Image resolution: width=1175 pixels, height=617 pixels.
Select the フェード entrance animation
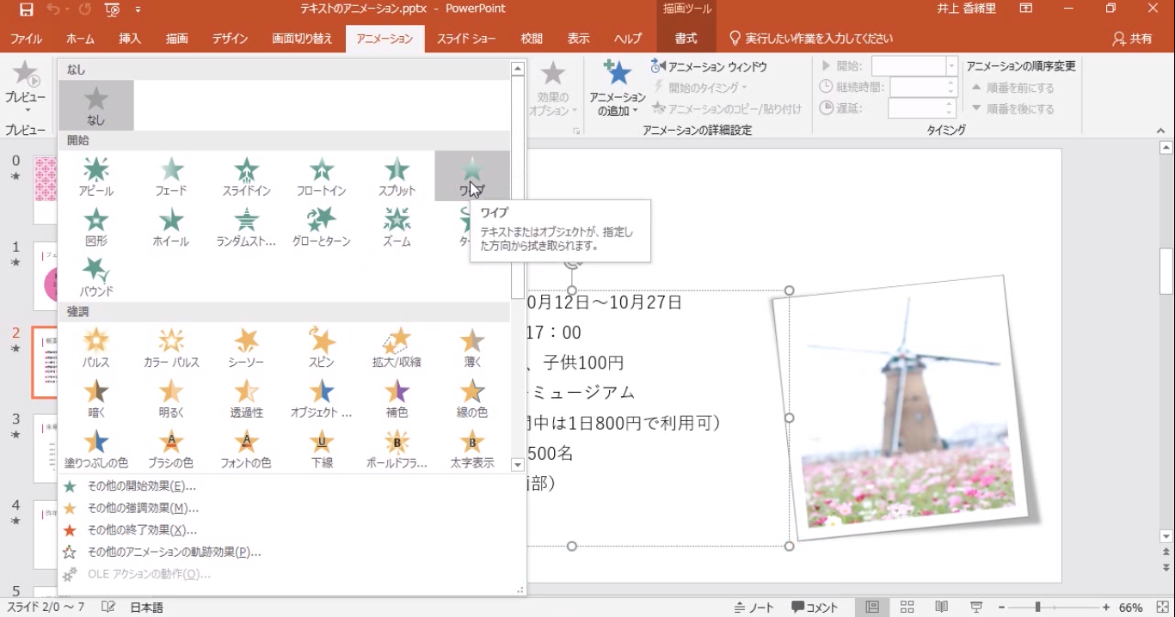click(x=171, y=176)
